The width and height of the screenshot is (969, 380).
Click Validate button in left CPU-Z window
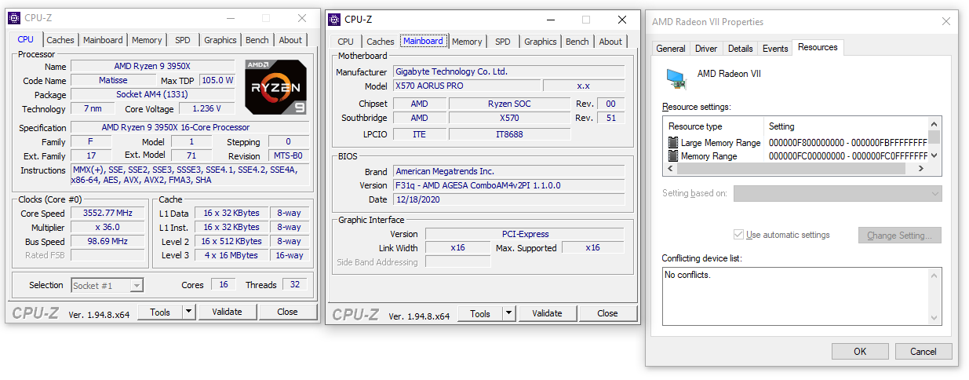coord(227,312)
